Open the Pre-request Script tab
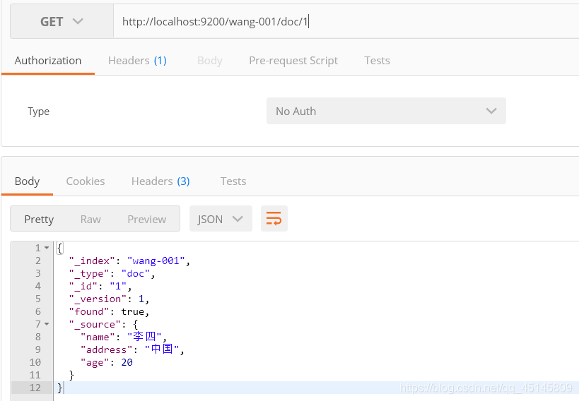This screenshot has width=579, height=401. point(293,61)
